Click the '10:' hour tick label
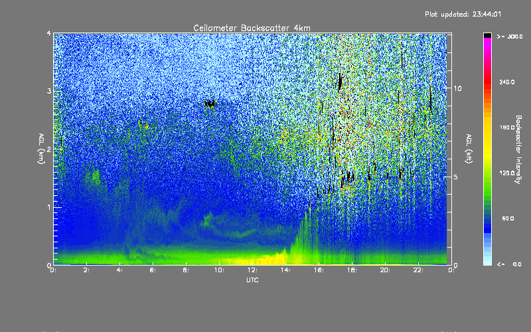The image size is (531, 332). [219, 270]
